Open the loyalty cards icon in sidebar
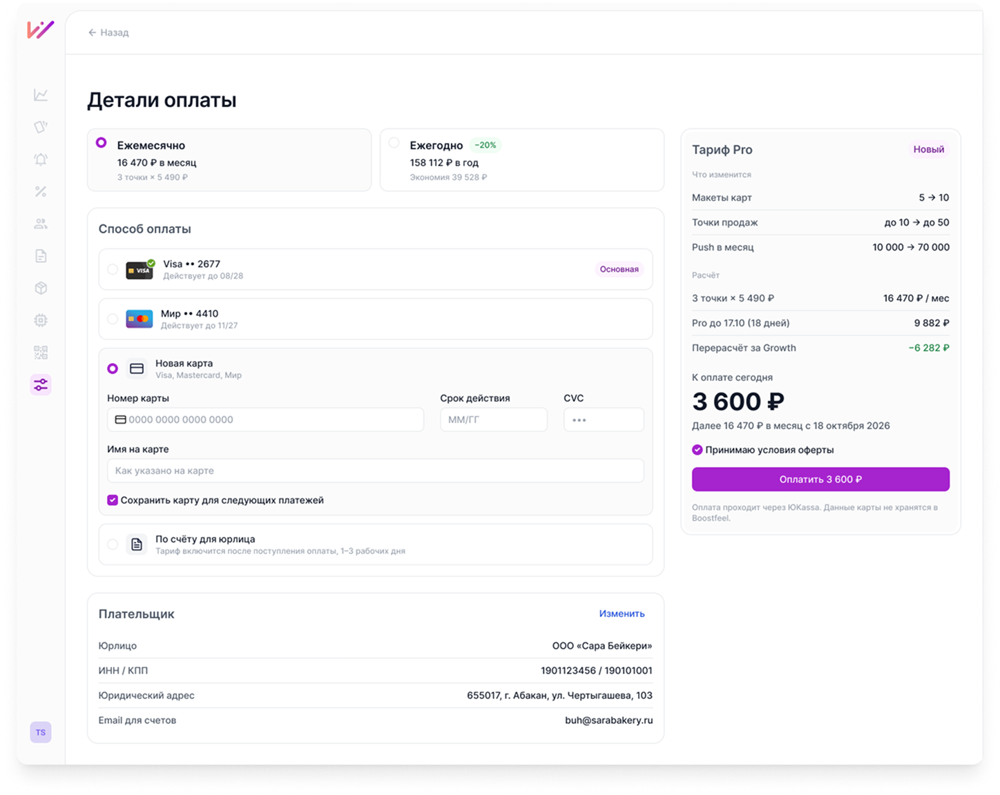 click(x=41, y=127)
